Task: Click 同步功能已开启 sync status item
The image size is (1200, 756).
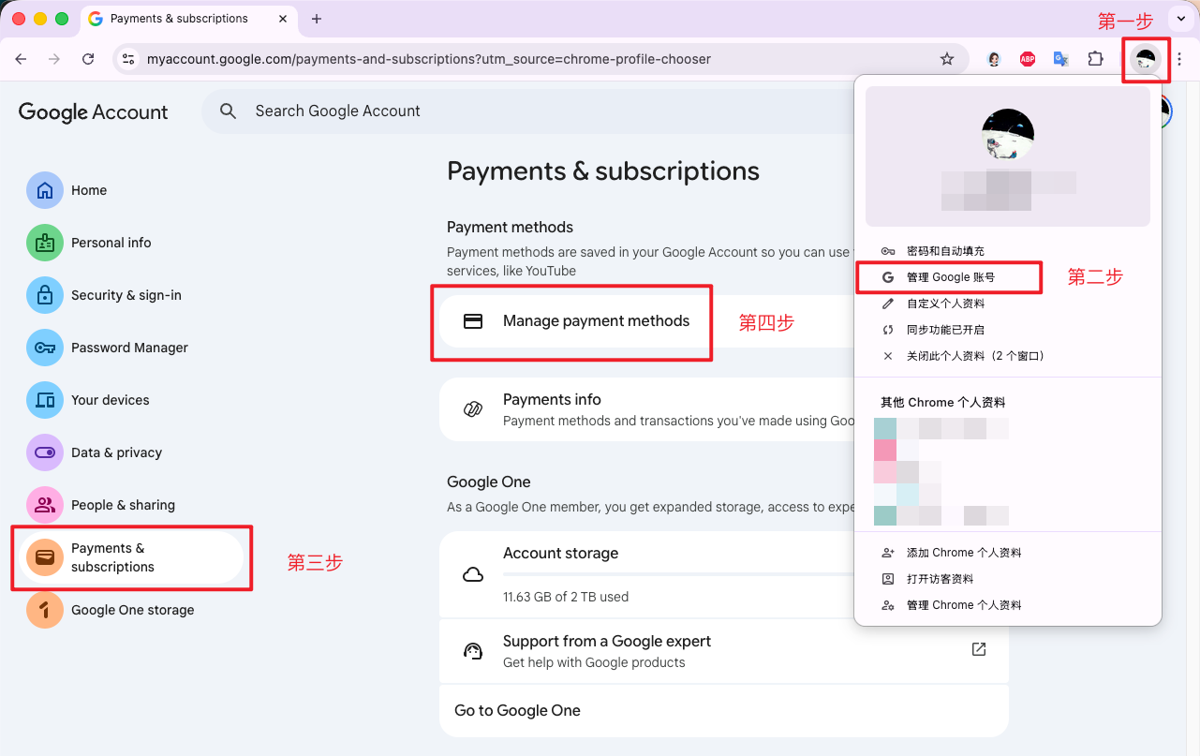Action: point(945,330)
